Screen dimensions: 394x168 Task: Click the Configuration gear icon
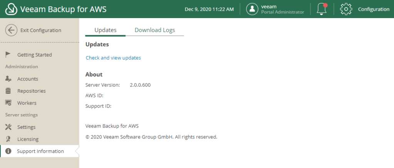pyautogui.click(x=346, y=9)
